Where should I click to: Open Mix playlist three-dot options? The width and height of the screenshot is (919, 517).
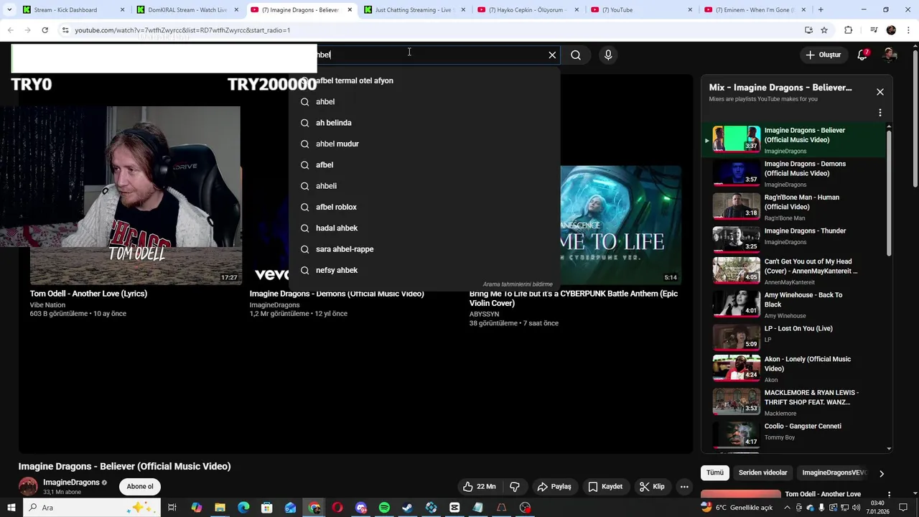click(x=880, y=113)
